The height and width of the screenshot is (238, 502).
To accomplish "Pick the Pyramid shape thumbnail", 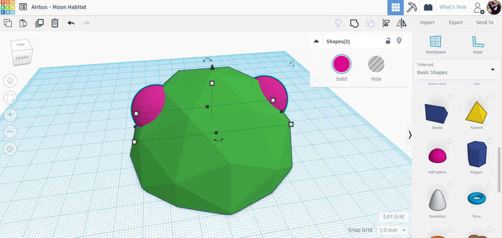I will 476,112.
